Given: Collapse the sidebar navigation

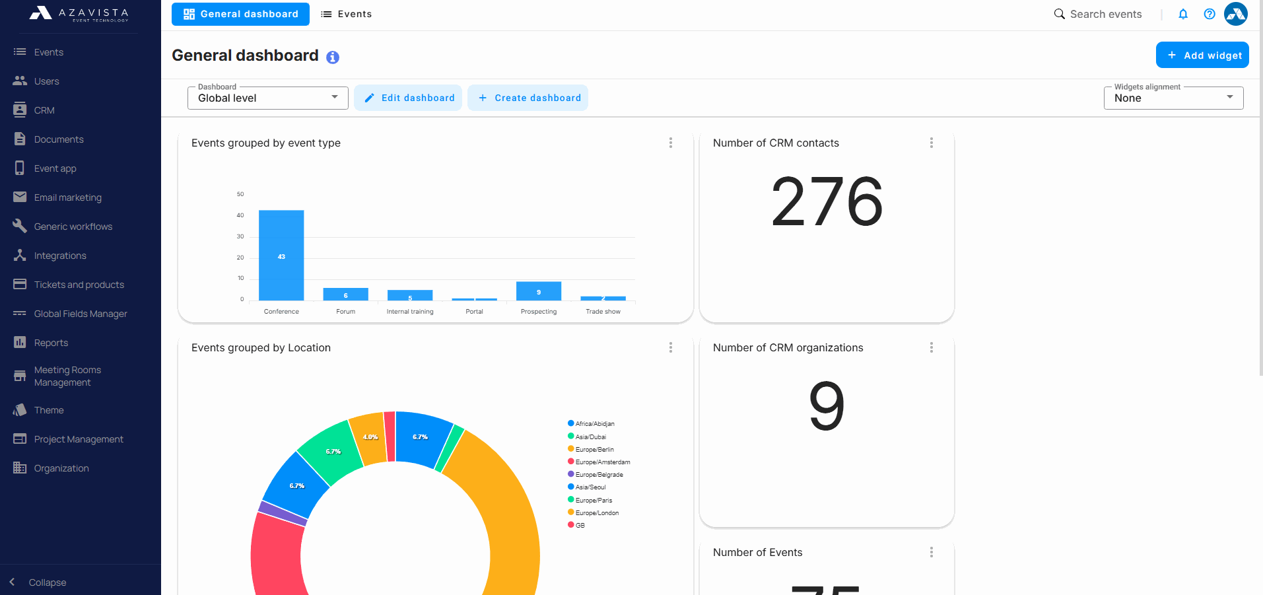Looking at the screenshot, I should point(38,582).
